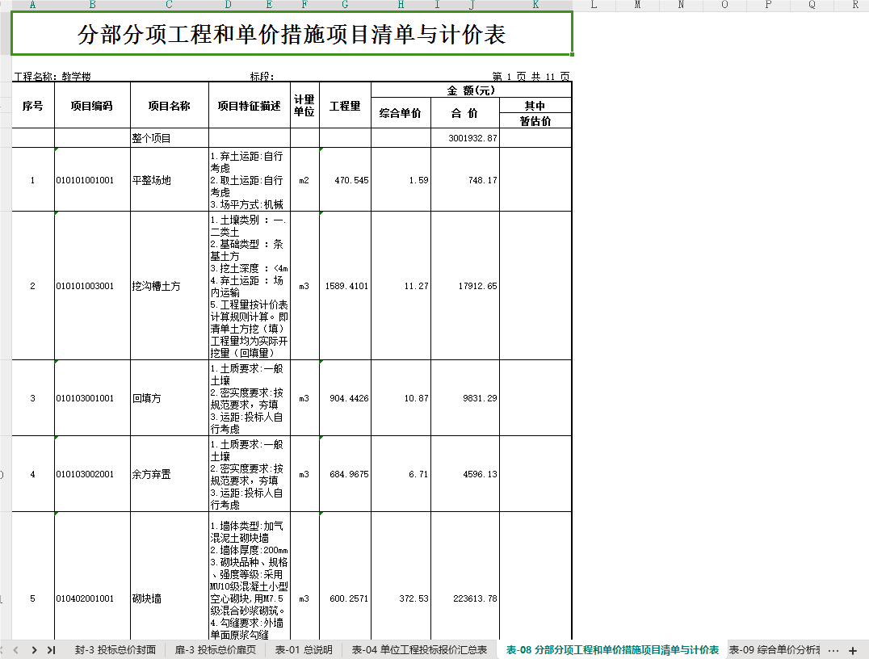Click the unit price cell 10.87
Viewport: 869px width, 659px height.
(x=401, y=398)
